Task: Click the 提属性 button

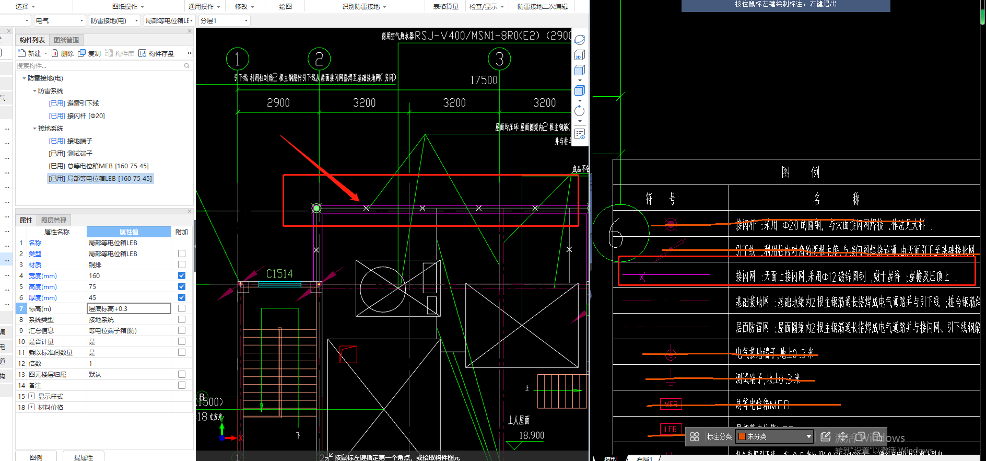Action: click(84, 456)
